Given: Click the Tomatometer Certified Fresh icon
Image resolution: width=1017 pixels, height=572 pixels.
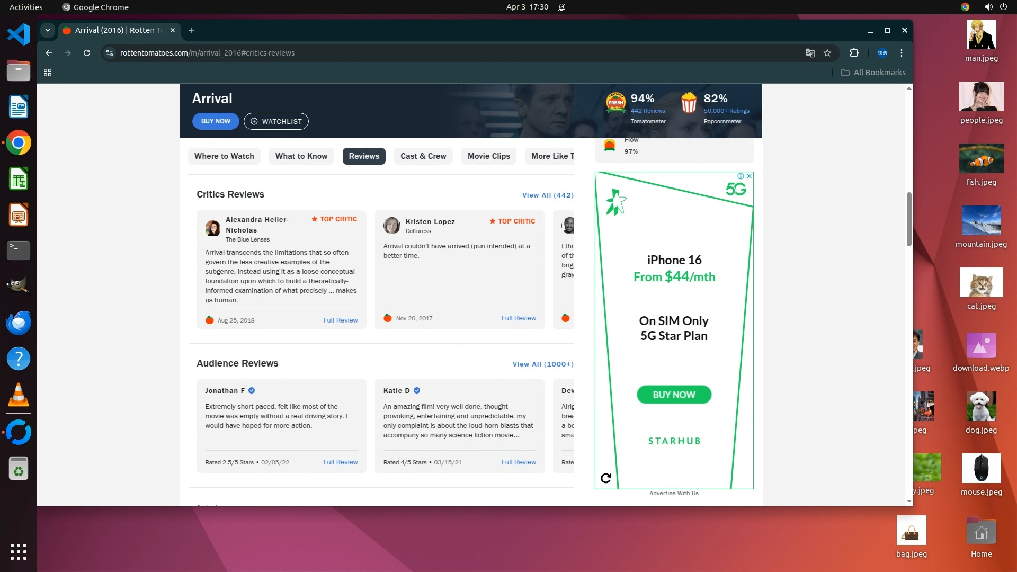Looking at the screenshot, I should pyautogui.click(x=615, y=103).
